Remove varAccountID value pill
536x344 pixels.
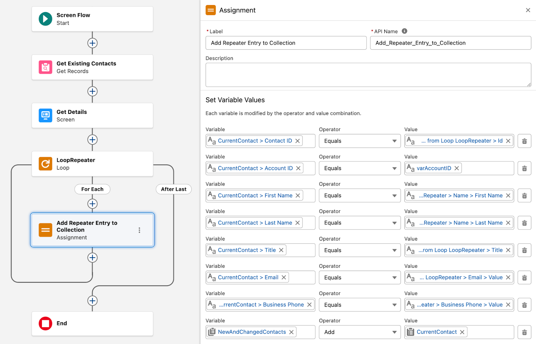[457, 168]
